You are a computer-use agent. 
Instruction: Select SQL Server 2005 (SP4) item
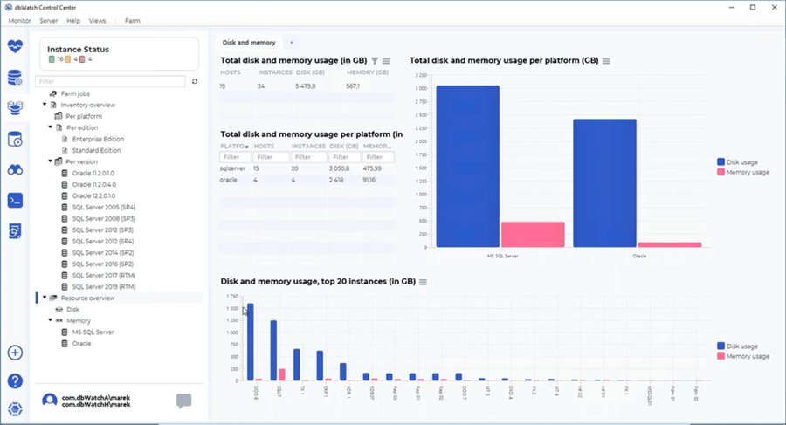click(104, 207)
